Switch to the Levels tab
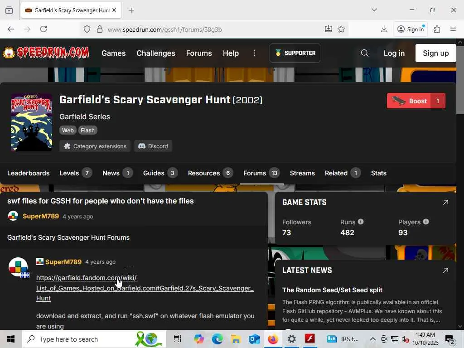The width and height of the screenshot is (464, 348). click(x=76, y=173)
